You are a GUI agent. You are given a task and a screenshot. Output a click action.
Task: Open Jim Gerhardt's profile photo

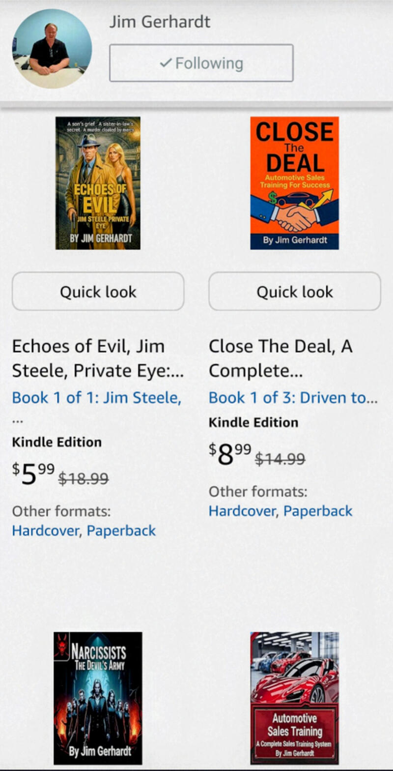click(52, 49)
